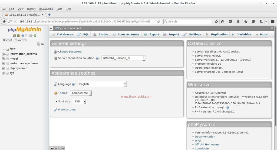Open the Server connection collation dropdown
Viewport: 277px width, 150px height.
click(x=123, y=58)
